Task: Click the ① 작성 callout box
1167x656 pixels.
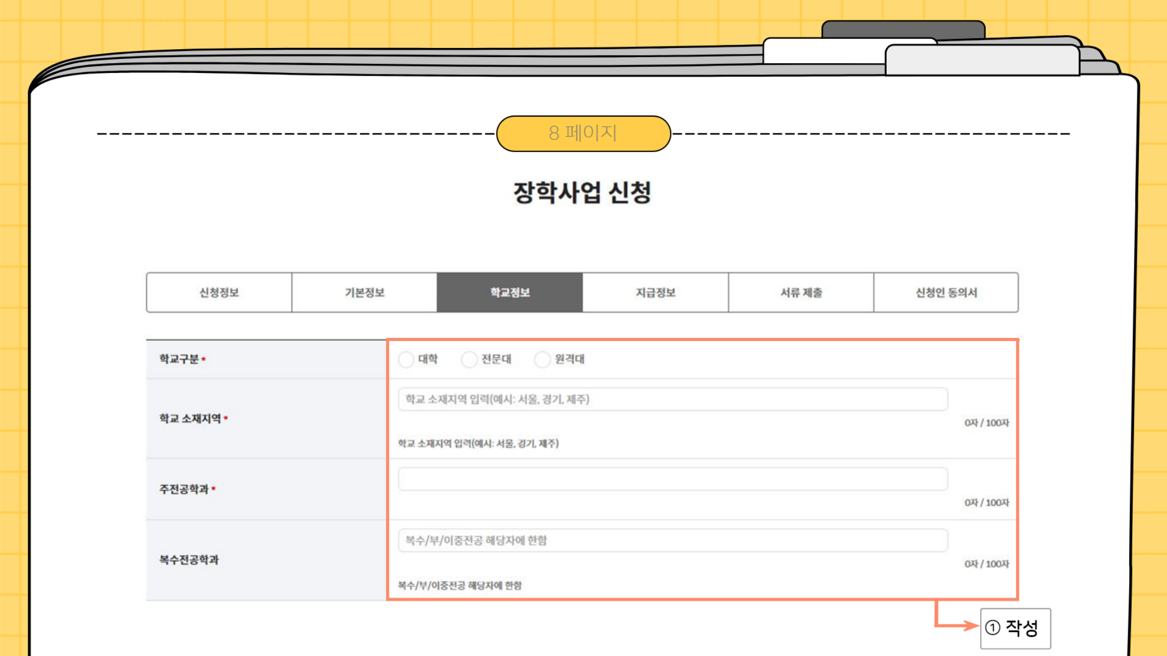Action: (1015, 628)
